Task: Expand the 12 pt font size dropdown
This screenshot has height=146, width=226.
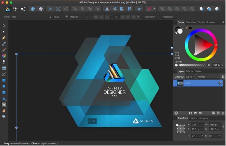Action: (x=67, y=17)
